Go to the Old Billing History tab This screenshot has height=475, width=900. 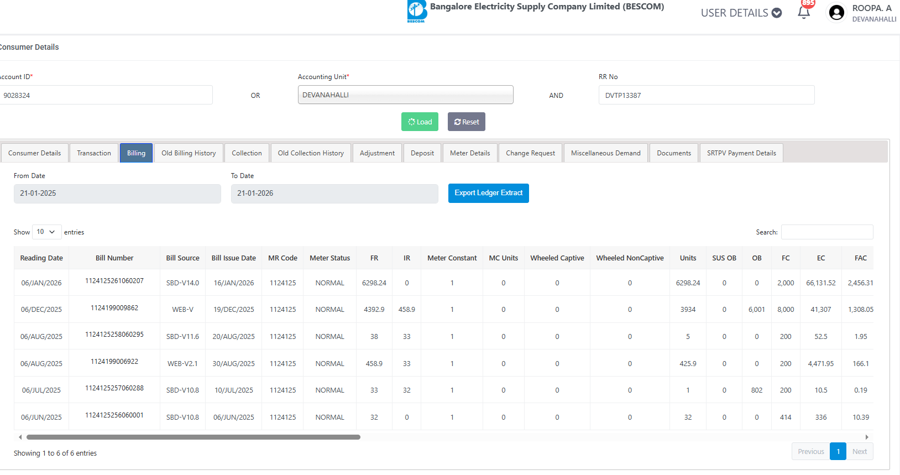coord(189,153)
